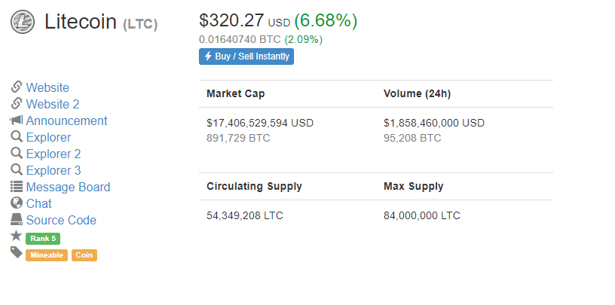Click the Buy / Sell Instantly button
The height and width of the screenshot is (305, 615).
246,56
